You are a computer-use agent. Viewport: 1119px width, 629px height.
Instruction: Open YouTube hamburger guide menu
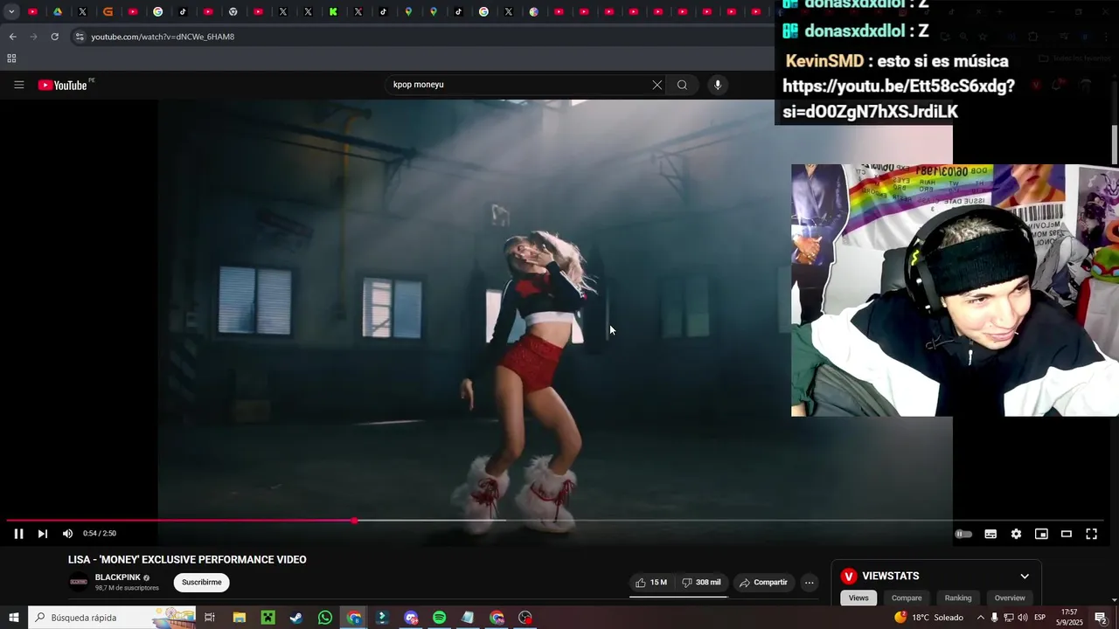(x=18, y=85)
